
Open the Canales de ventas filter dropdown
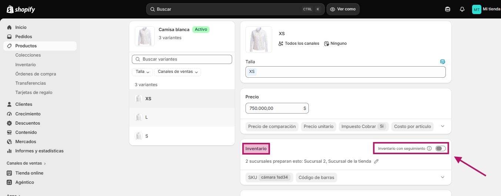(x=178, y=72)
